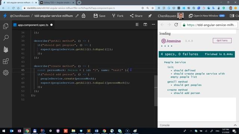This screenshot has height=134, width=239.
Task: Open ChenReuven user avatar menu
Action: coord(180,16)
